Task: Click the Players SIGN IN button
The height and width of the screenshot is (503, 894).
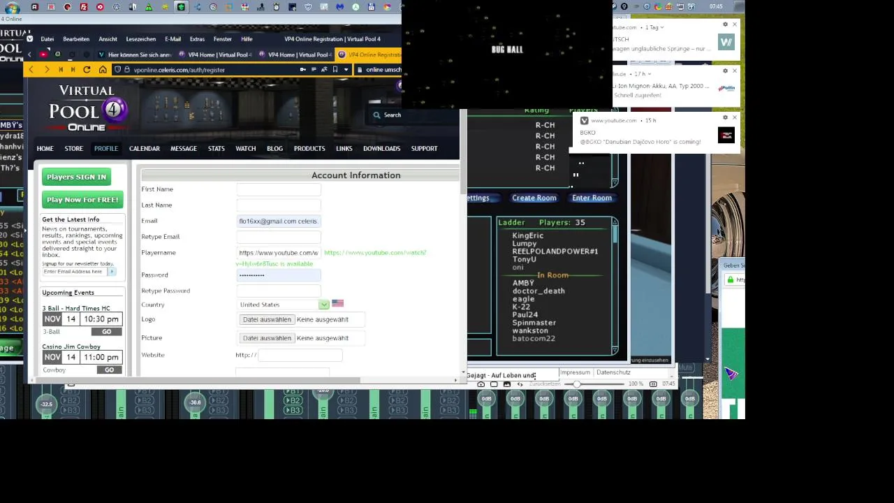Action: (x=77, y=177)
